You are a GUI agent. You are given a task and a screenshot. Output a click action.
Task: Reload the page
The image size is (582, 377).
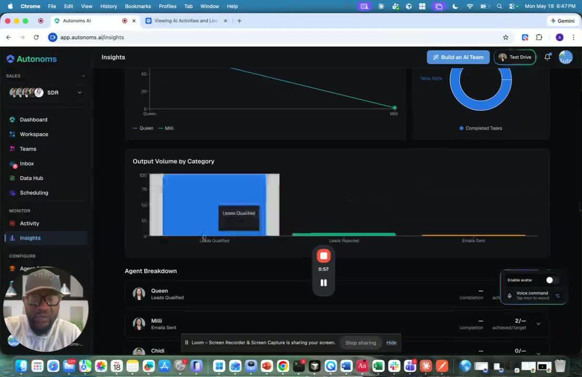click(36, 37)
